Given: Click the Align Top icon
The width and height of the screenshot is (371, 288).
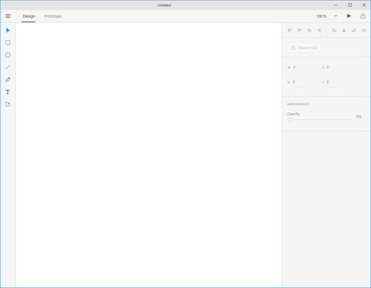Looking at the screenshot, I should click(289, 30).
